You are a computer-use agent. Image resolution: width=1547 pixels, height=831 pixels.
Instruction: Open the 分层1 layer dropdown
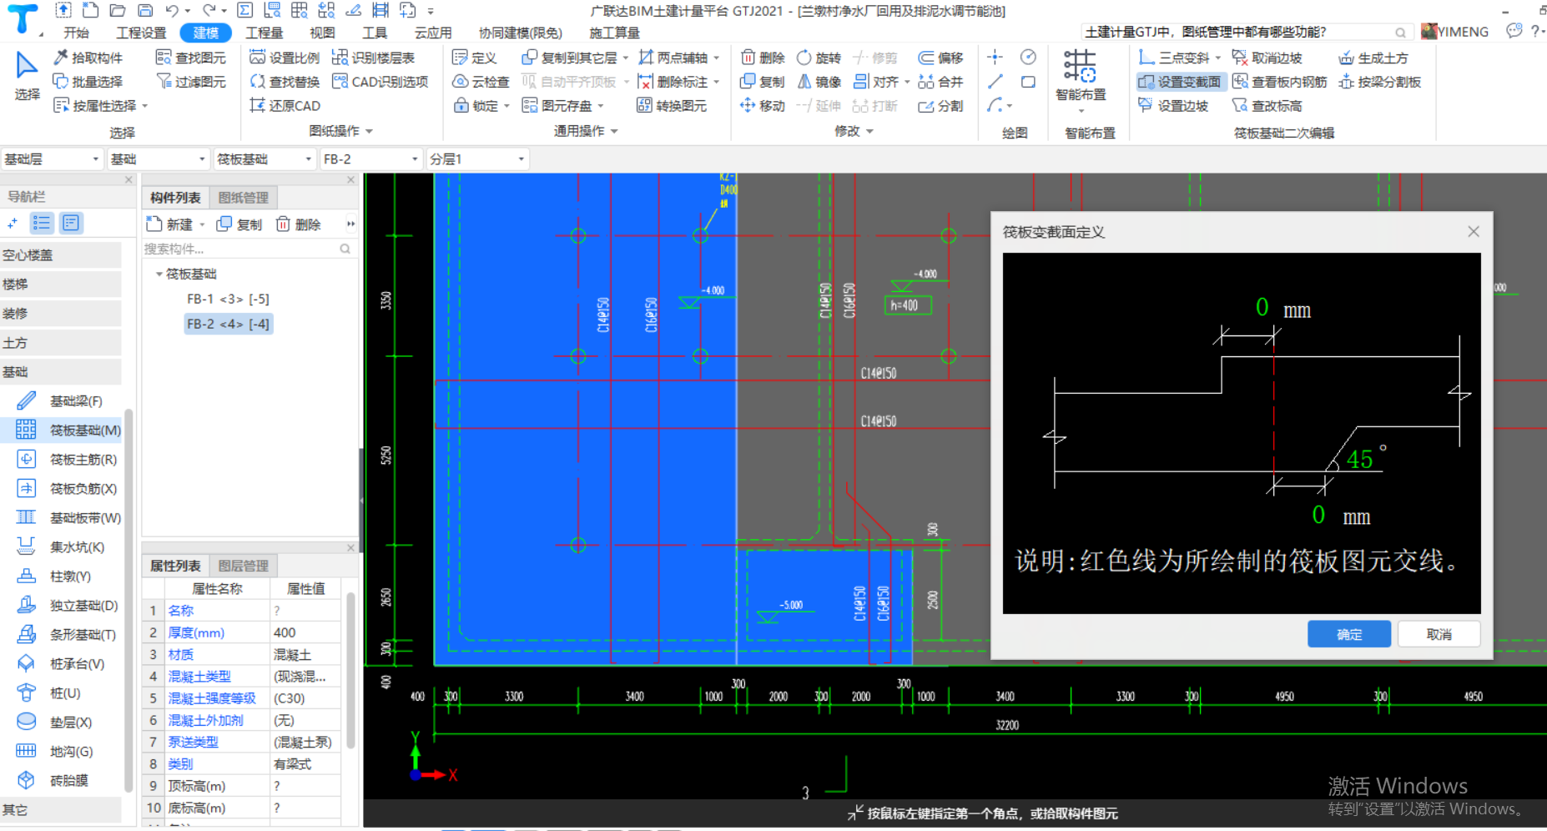[x=477, y=159]
